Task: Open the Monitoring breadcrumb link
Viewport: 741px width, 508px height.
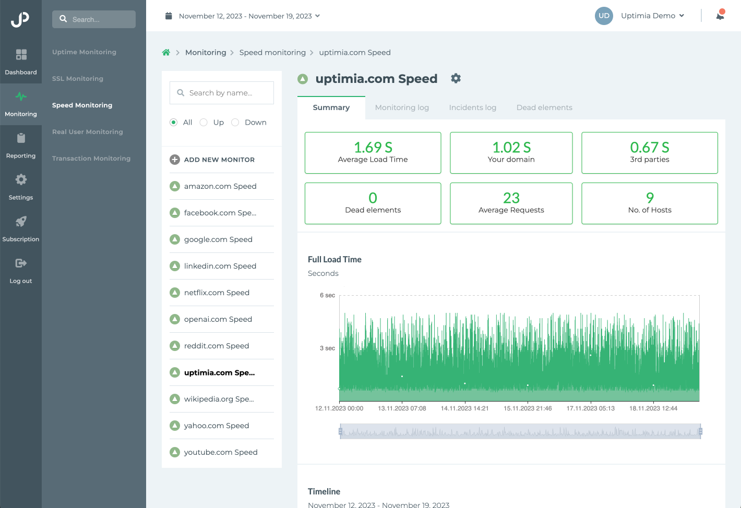Action: (x=206, y=52)
